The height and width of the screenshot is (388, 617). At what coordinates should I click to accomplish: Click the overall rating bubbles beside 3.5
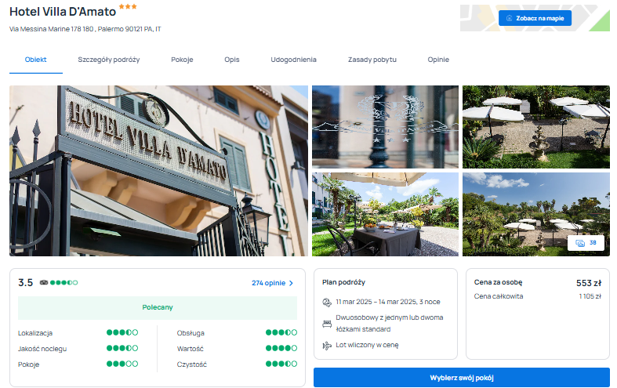64,282
